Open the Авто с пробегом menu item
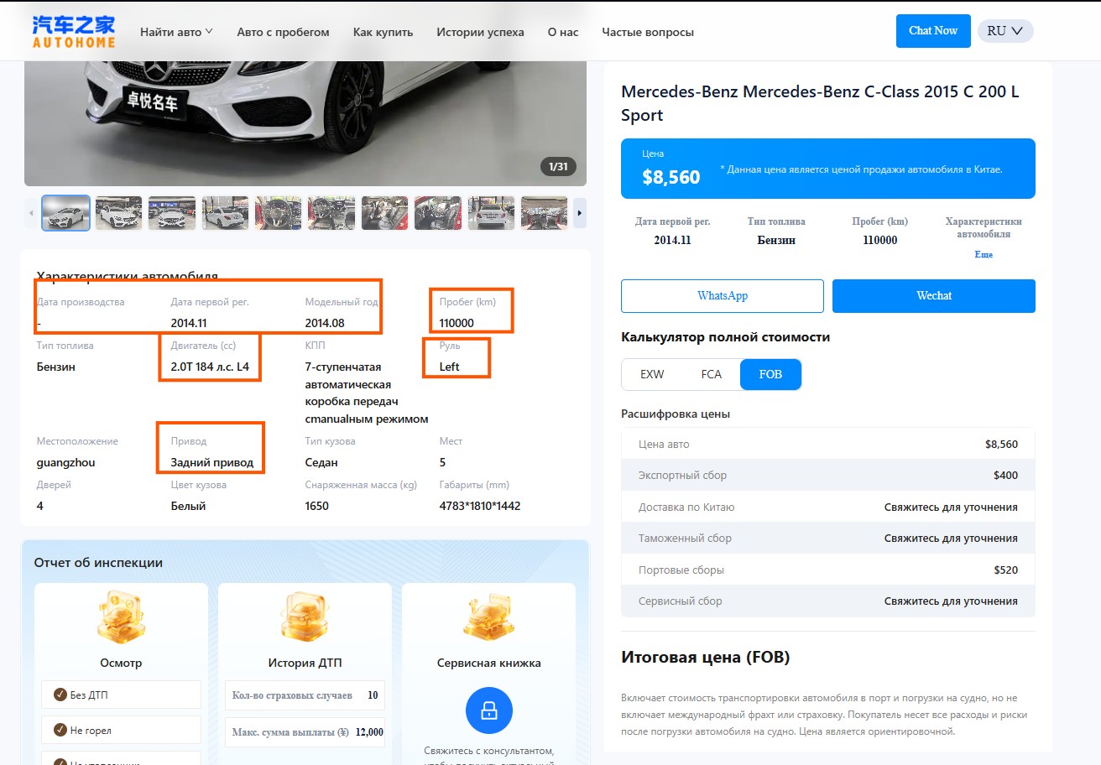The image size is (1101, 765). coord(283,32)
